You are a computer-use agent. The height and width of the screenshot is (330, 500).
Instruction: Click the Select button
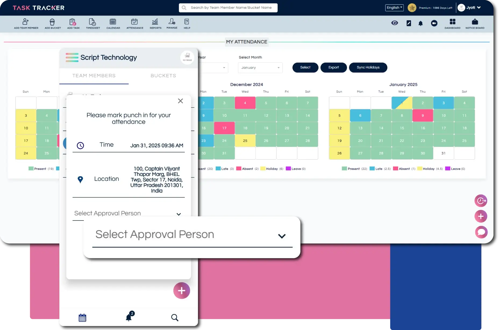[x=305, y=67]
